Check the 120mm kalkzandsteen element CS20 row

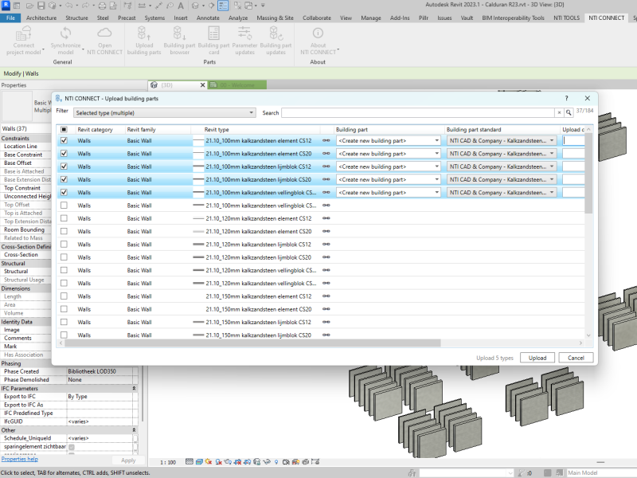point(64,231)
